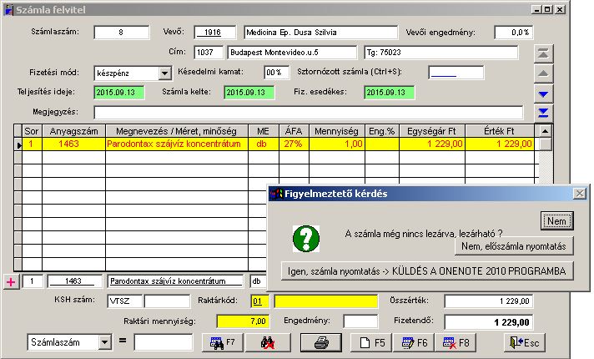The height and width of the screenshot is (359, 594).
Task: Close the Figyelmeztető kérdés dialog
Action: point(580,194)
